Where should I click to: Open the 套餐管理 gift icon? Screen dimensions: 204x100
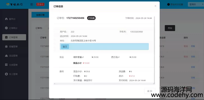point(6,46)
